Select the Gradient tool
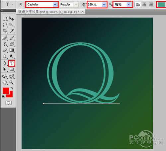The width and height of the screenshot is (166, 151). (12, 50)
